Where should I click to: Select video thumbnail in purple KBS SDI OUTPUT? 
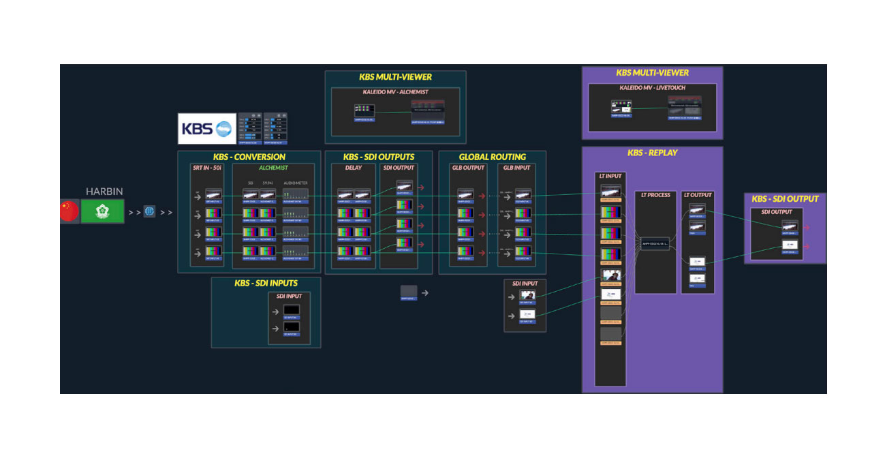tap(790, 226)
